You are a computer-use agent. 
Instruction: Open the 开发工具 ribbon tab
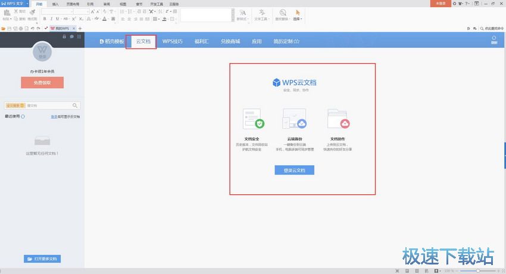157,4
